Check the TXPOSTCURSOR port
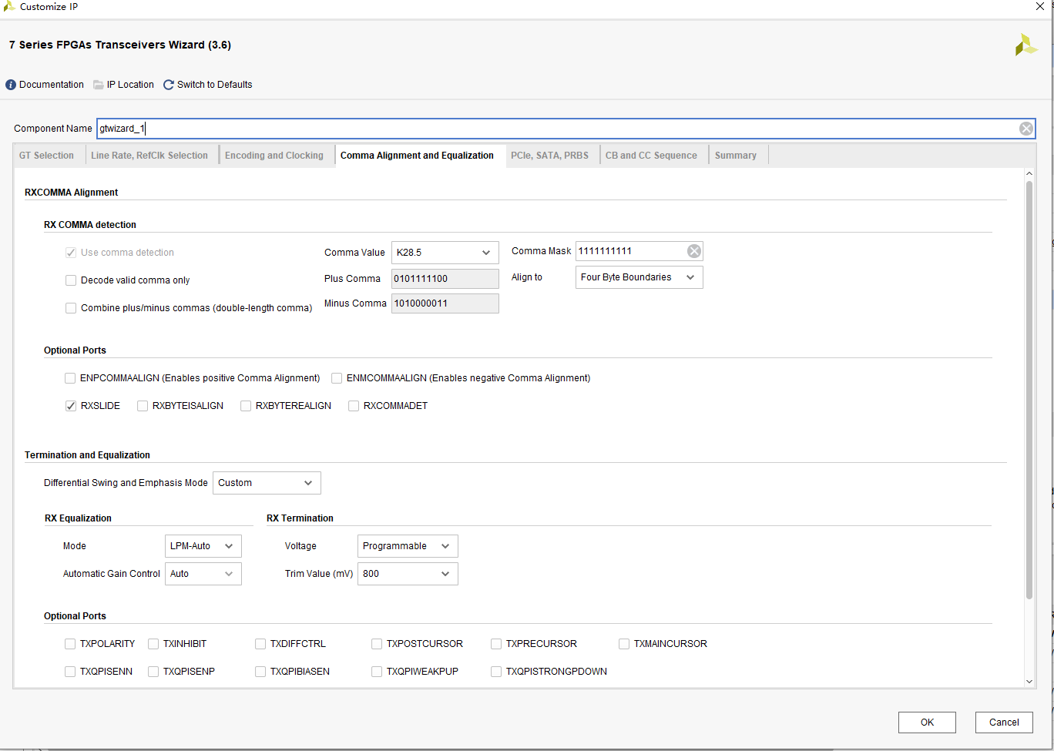 click(377, 644)
